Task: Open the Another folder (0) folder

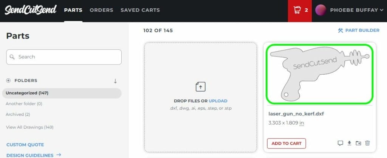Action: coord(24,104)
